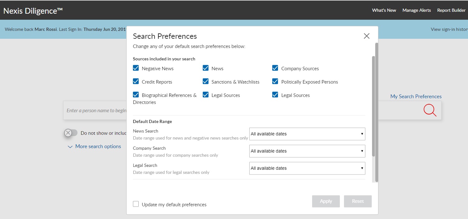Screen dimensions: 468x219
Task: Open the What's New menu item
Action: coord(384,10)
